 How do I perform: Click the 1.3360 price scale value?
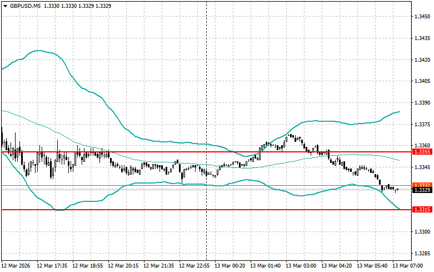pos(422,145)
